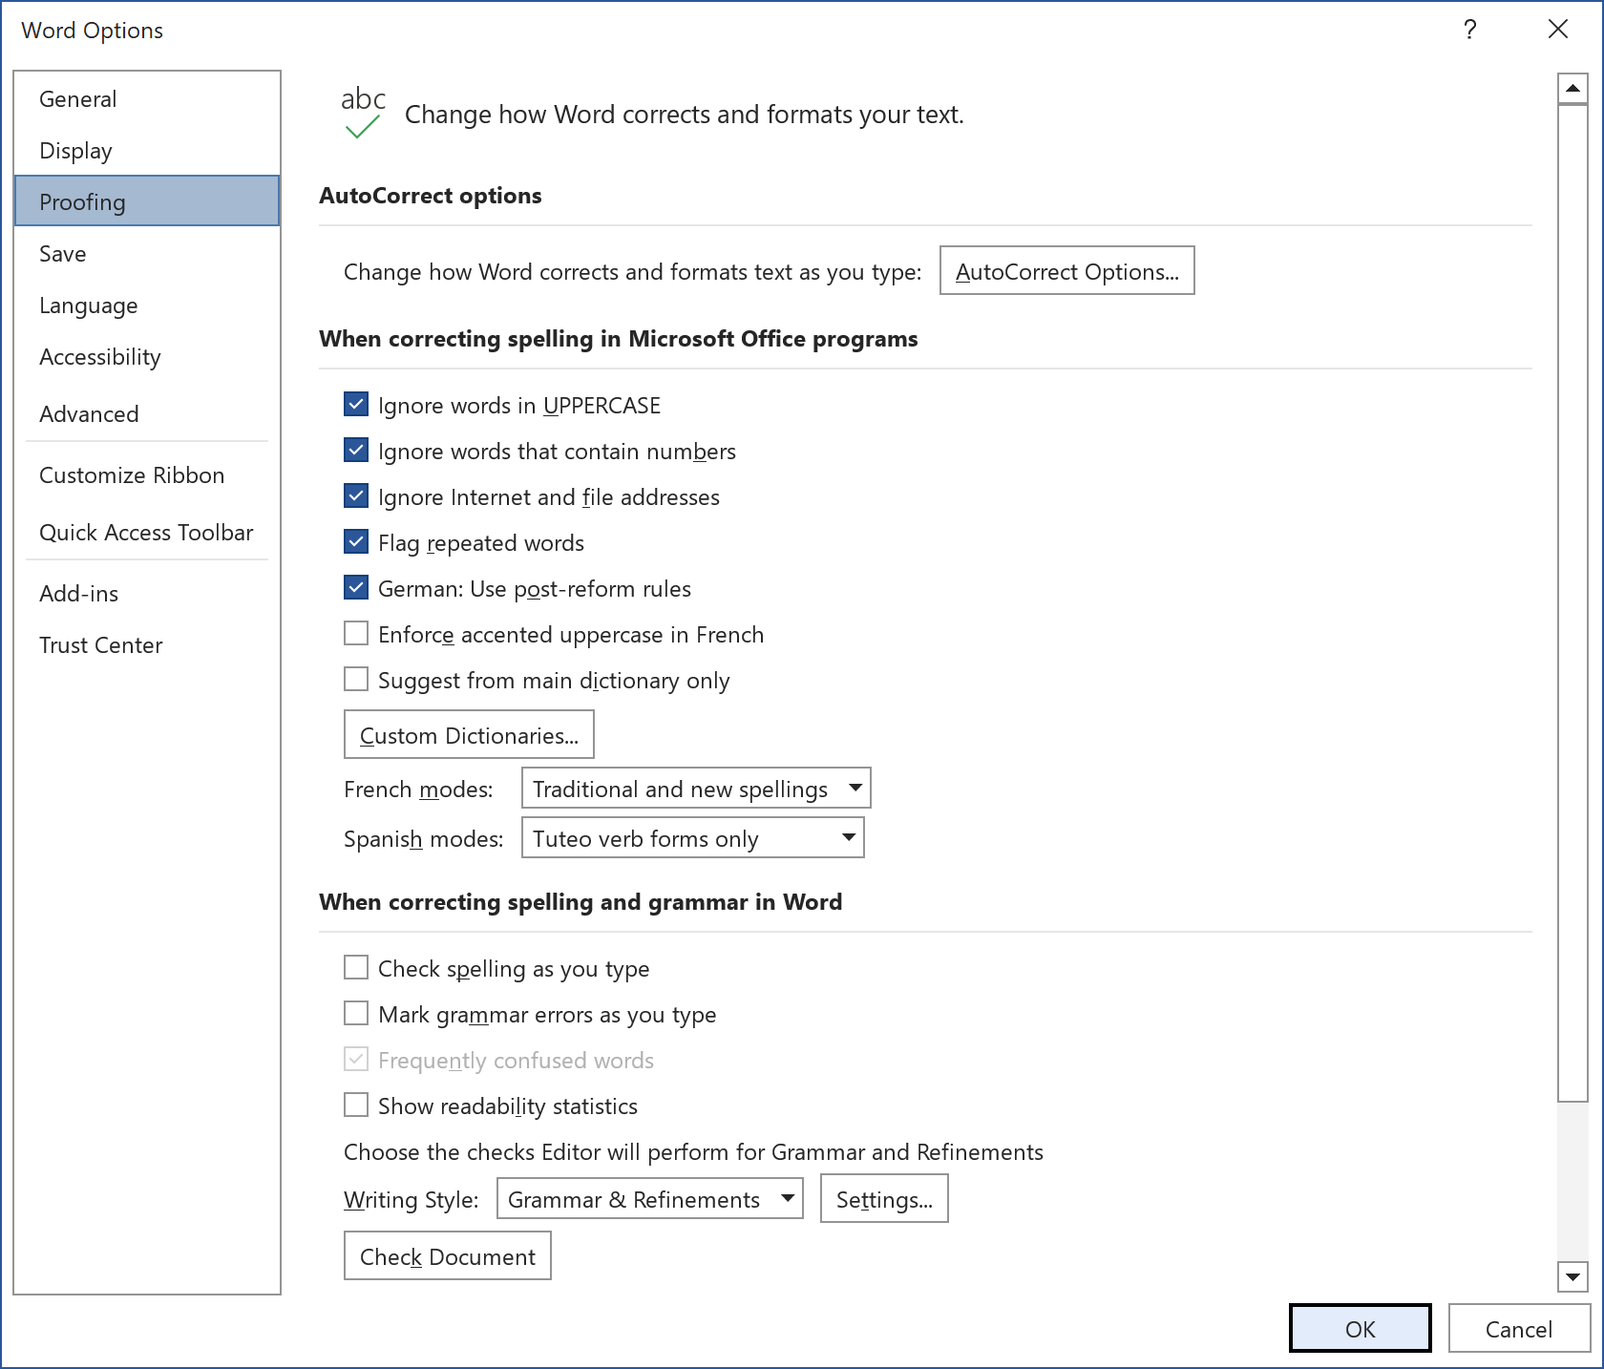The height and width of the screenshot is (1369, 1604).
Task: Click the Help question mark icon
Action: click(x=1469, y=30)
